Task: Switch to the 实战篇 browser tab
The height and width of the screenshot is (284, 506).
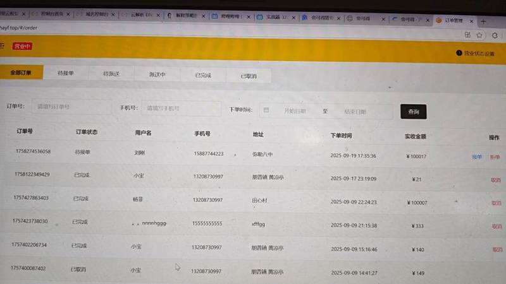Action: pyautogui.click(x=276, y=17)
